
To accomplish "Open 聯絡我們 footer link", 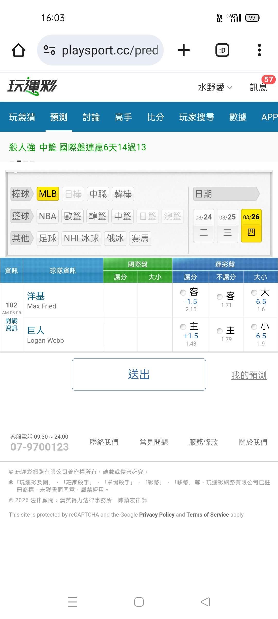I will coord(104,442).
